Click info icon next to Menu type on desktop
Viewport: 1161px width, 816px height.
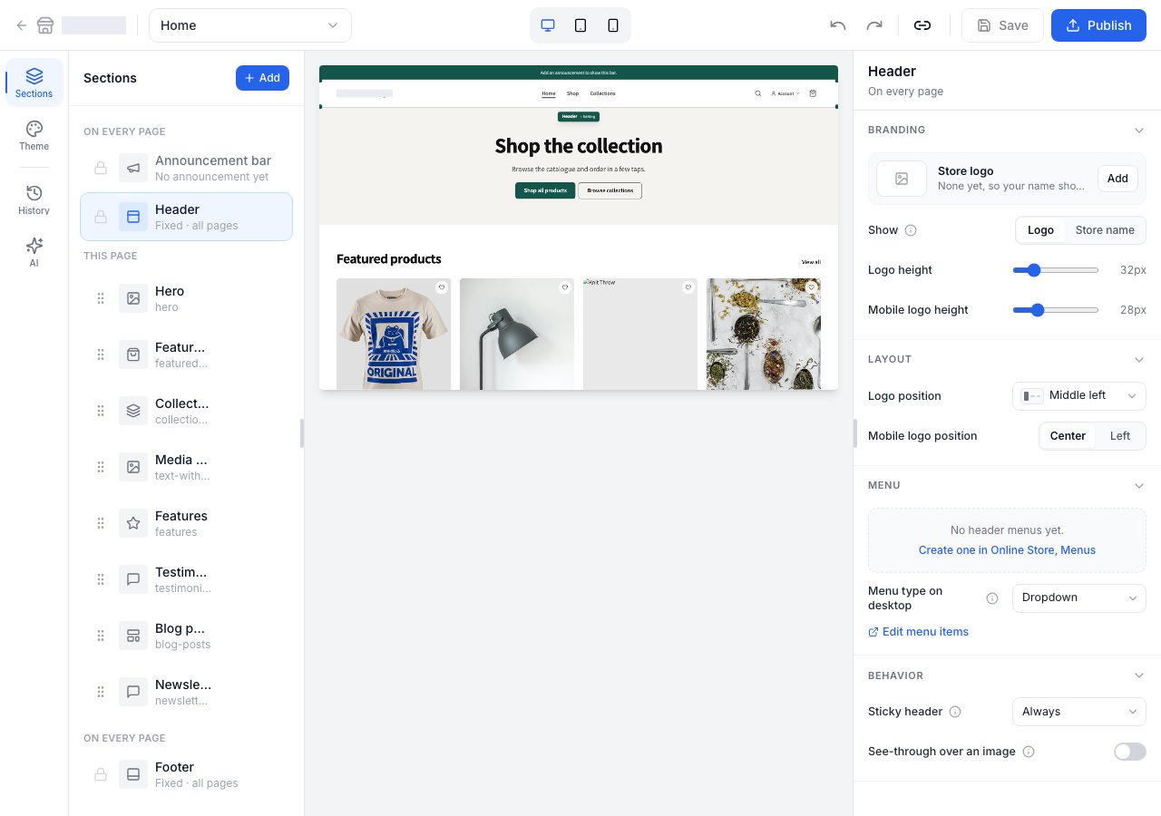(x=992, y=598)
